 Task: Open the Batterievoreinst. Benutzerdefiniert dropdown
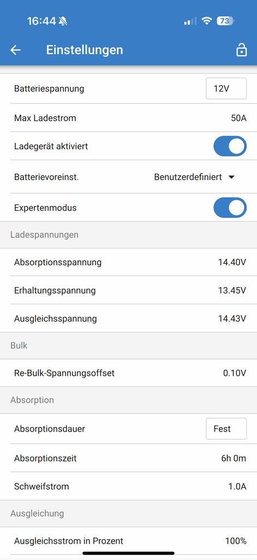click(195, 177)
